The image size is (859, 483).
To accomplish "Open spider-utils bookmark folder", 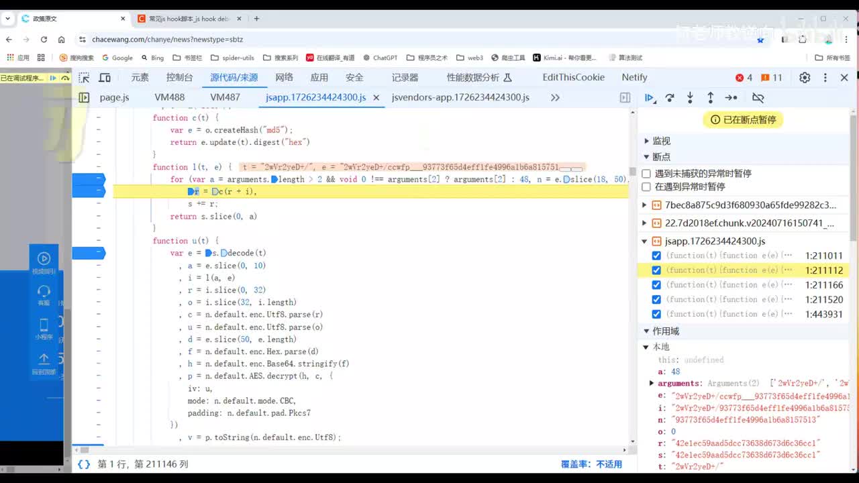I will tap(233, 58).
